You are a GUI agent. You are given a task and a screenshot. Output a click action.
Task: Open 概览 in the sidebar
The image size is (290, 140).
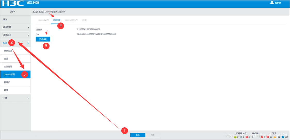[x=15, y=19]
